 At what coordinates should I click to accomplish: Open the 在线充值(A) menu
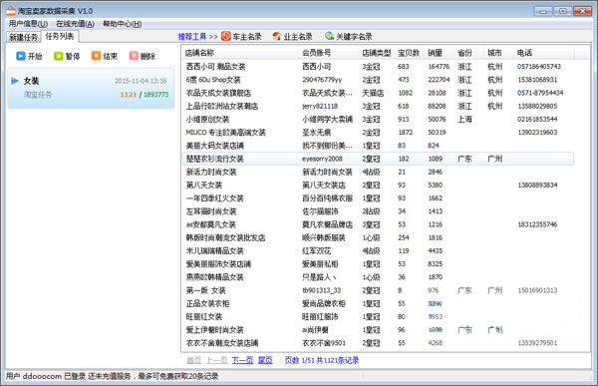pos(75,24)
